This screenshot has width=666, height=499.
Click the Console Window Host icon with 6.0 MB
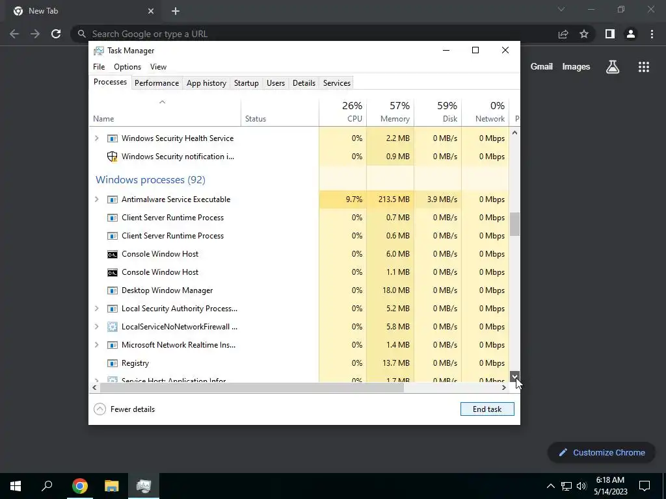click(x=112, y=254)
